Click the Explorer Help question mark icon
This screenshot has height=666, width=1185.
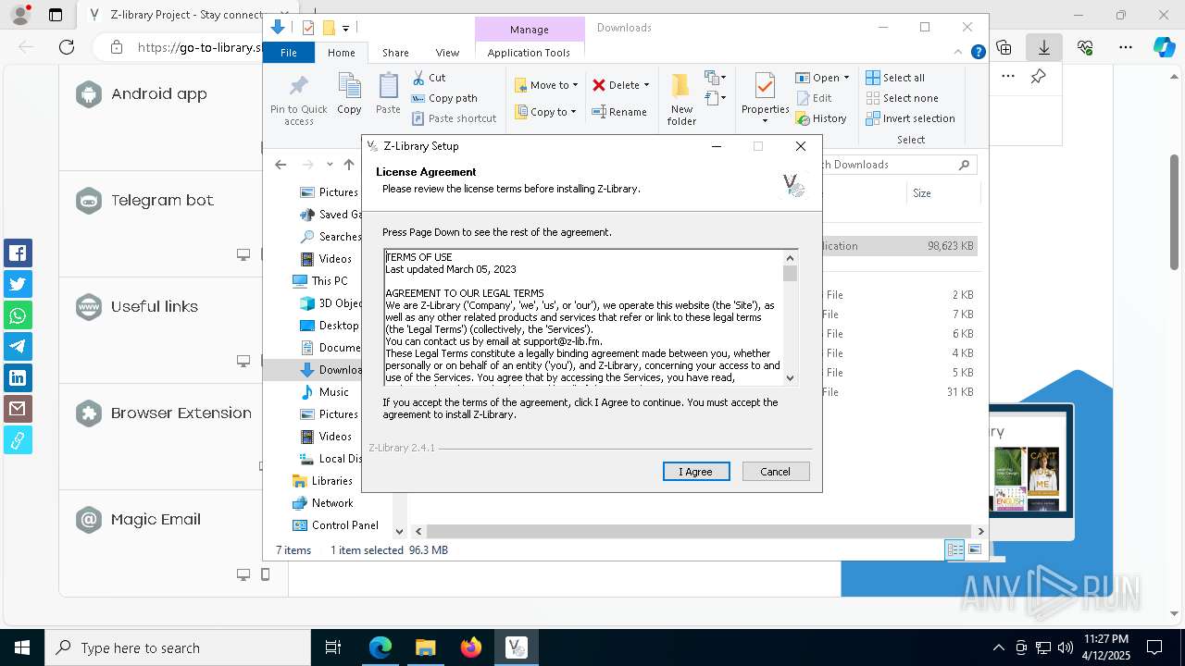tap(978, 53)
